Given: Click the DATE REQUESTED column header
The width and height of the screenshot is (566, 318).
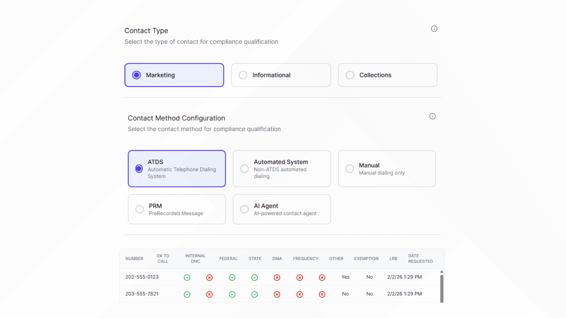Looking at the screenshot, I should click(420, 259).
